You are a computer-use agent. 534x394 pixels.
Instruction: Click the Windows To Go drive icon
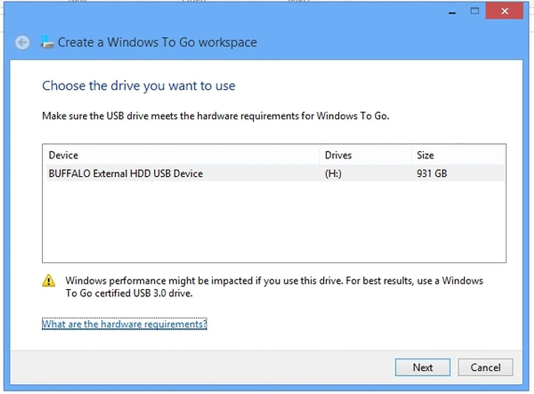click(x=47, y=42)
